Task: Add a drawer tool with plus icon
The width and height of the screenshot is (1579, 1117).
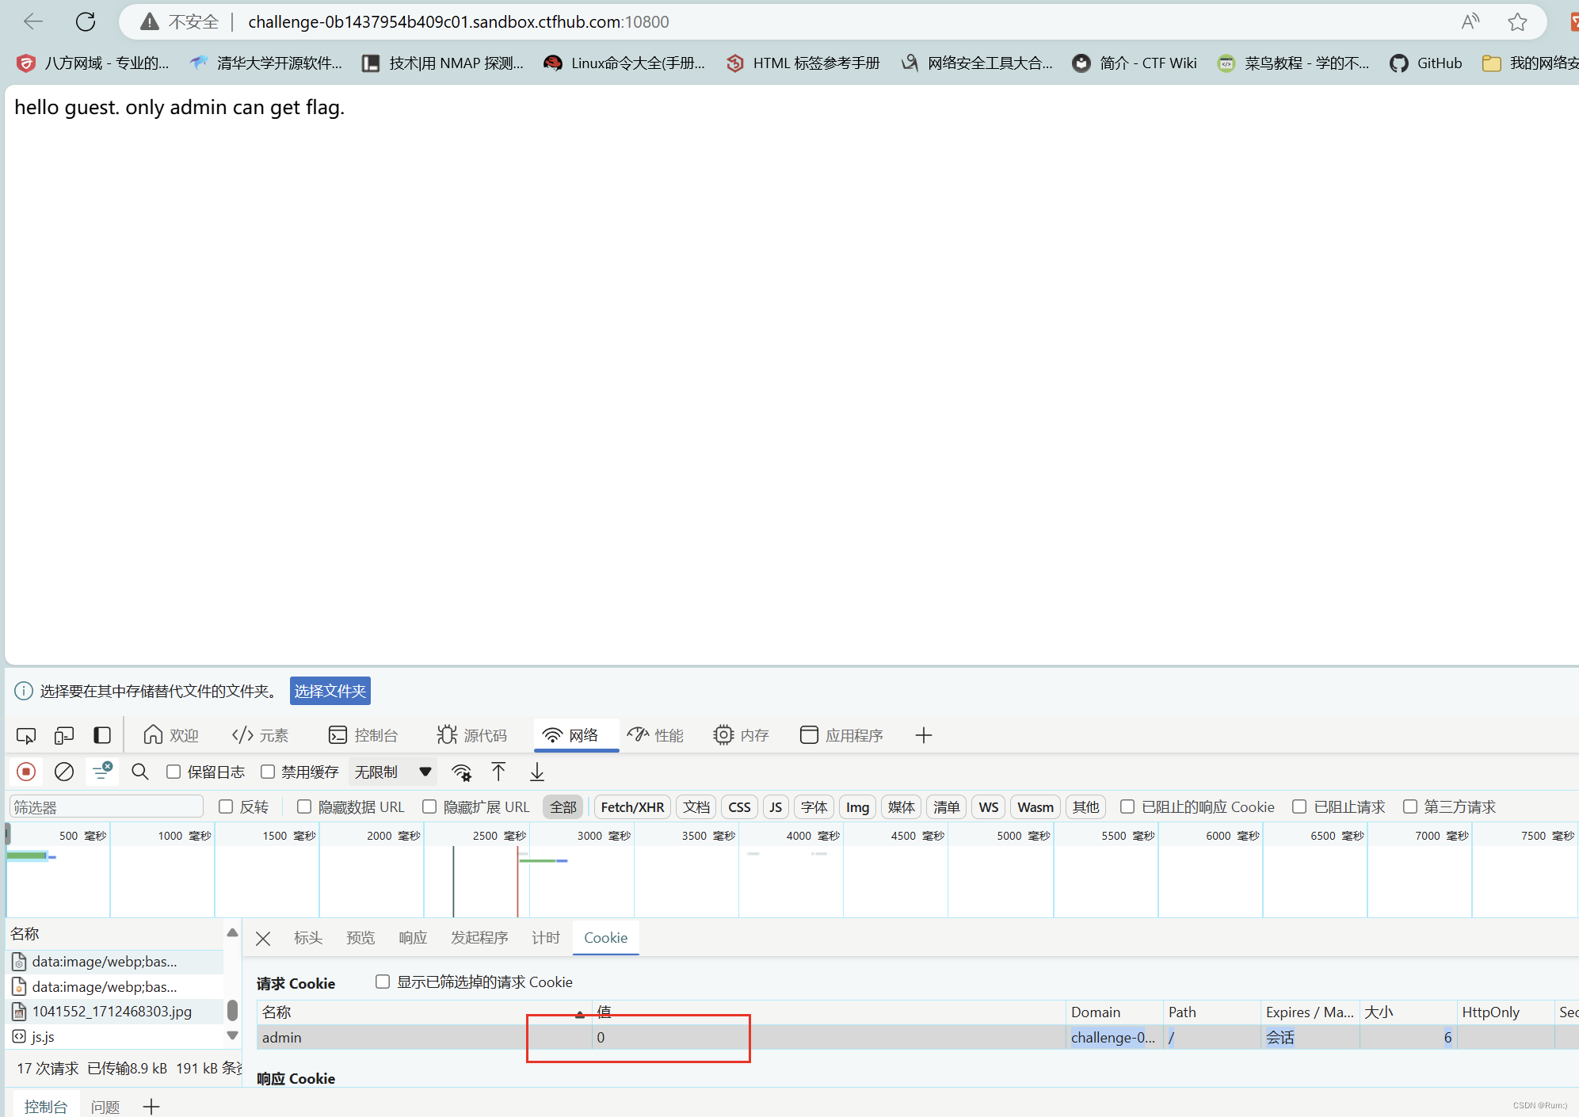Action: 151,1107
